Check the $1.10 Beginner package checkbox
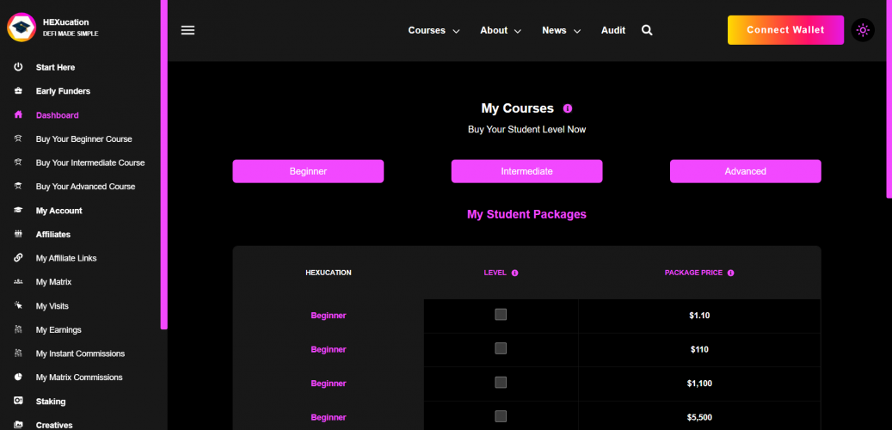This screenshot has width=892, height=430. click(x=501, y=315)
